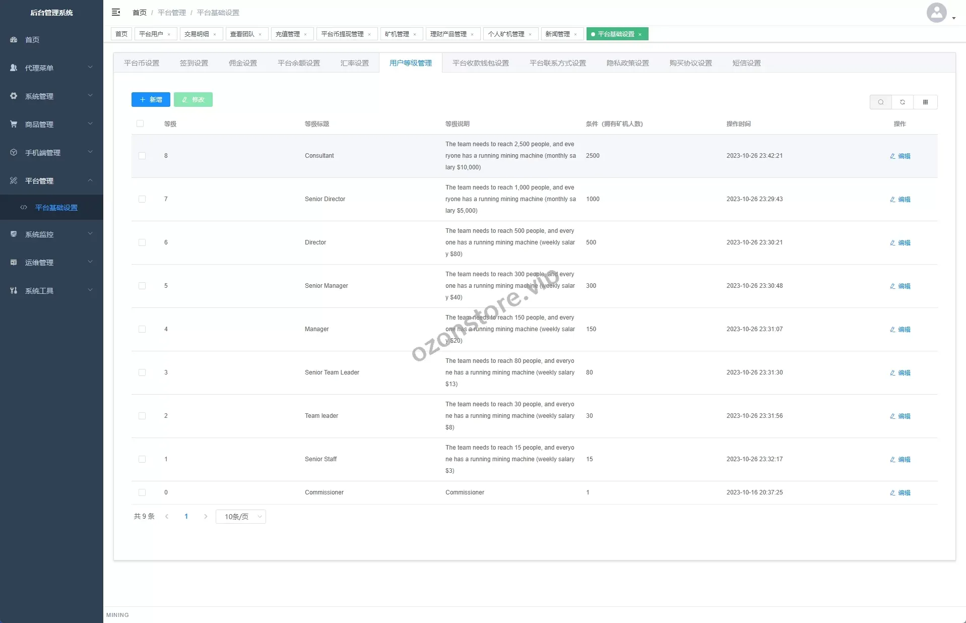Select the Commissioner row checkbox
Image resolution: width=966 pixels, height=623 pixels.
(x=142, y=492)
